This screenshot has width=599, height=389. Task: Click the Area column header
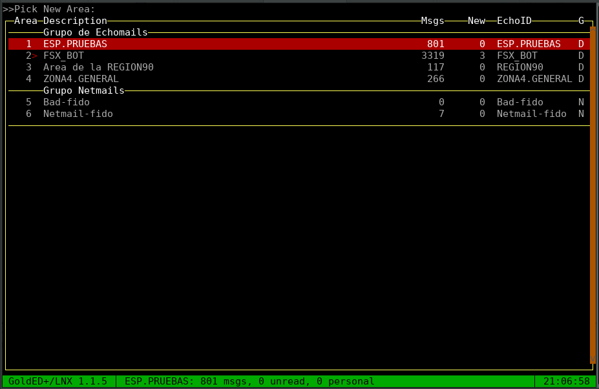26,21
